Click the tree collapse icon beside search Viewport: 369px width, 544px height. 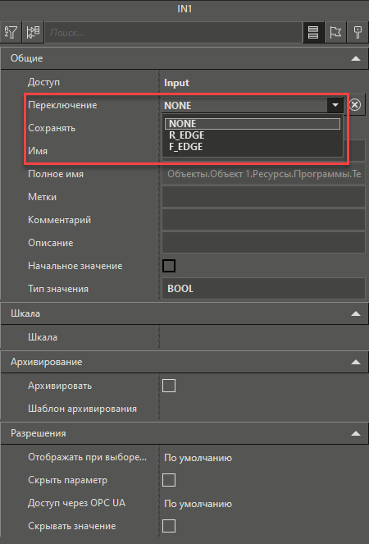33,33
